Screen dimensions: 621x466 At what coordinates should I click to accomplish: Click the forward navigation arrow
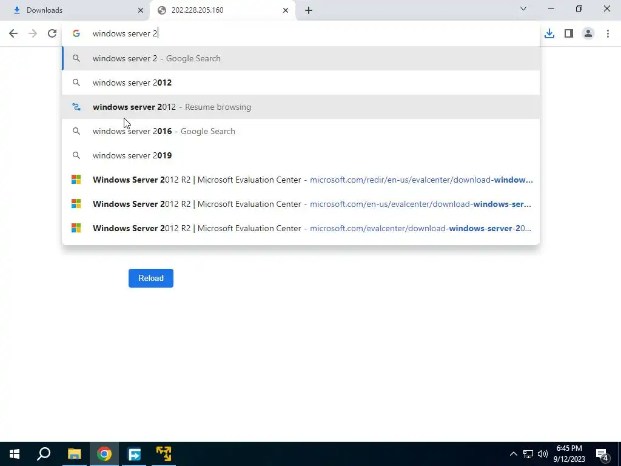point(33,34)
